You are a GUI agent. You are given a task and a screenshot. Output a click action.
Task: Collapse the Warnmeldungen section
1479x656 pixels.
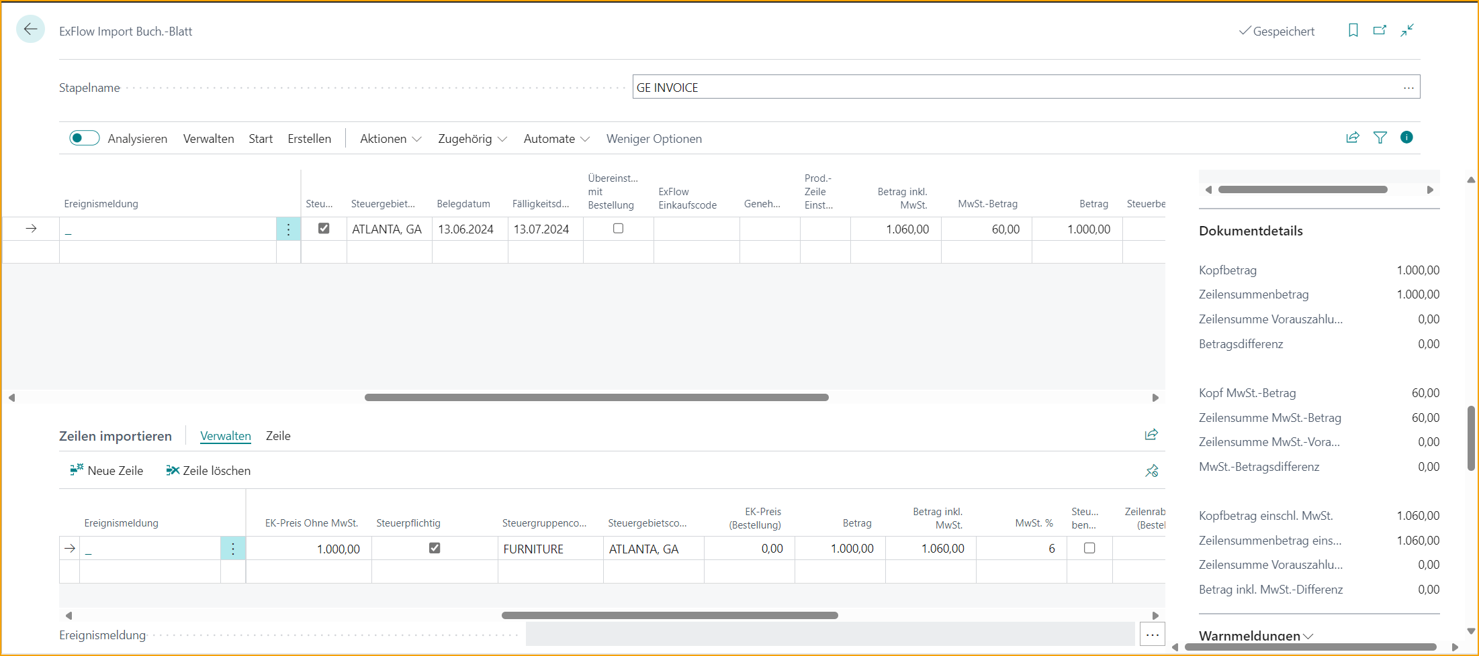point(1308,636)
